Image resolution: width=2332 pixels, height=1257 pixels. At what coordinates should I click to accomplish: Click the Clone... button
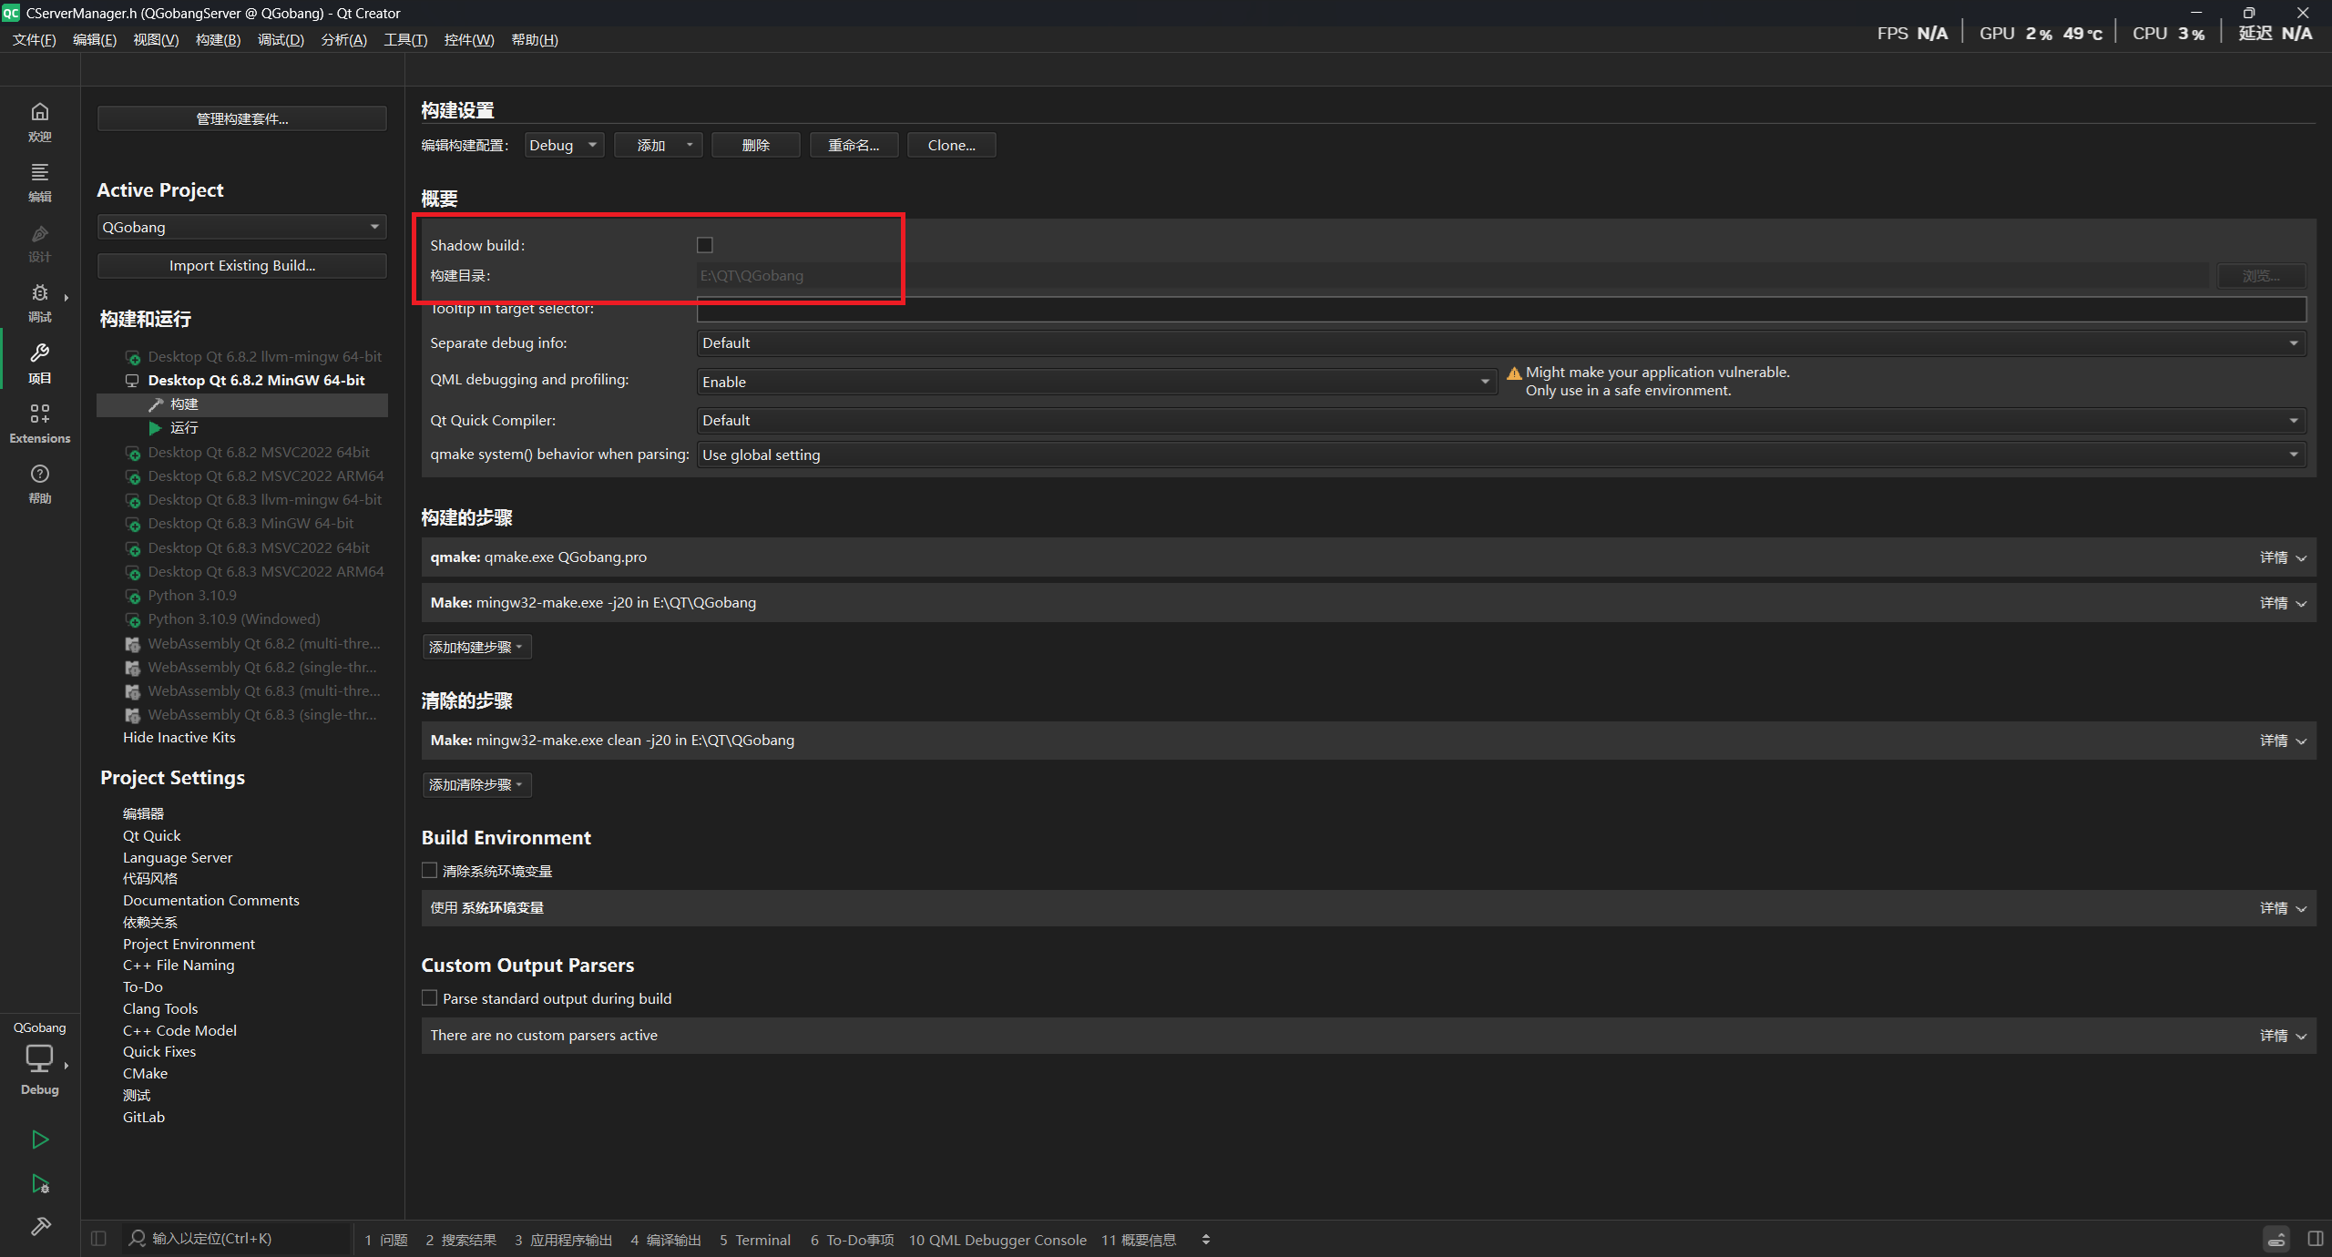point(951,145)
